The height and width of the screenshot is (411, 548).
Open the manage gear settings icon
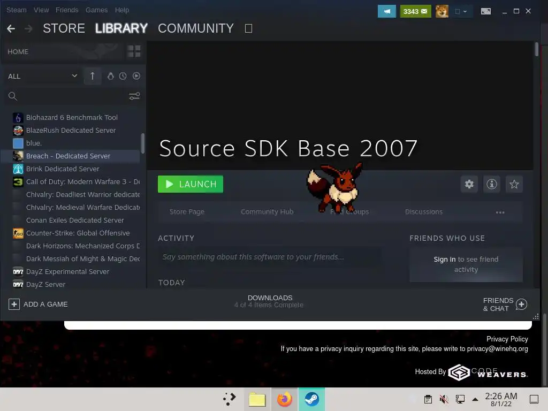[x=469, y=184]
